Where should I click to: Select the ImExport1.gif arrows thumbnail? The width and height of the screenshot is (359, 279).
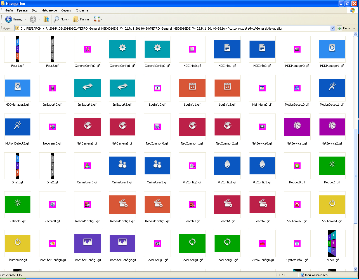pos(87,88)
